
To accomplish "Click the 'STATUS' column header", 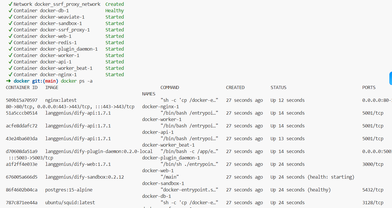I will click(278, 88).
